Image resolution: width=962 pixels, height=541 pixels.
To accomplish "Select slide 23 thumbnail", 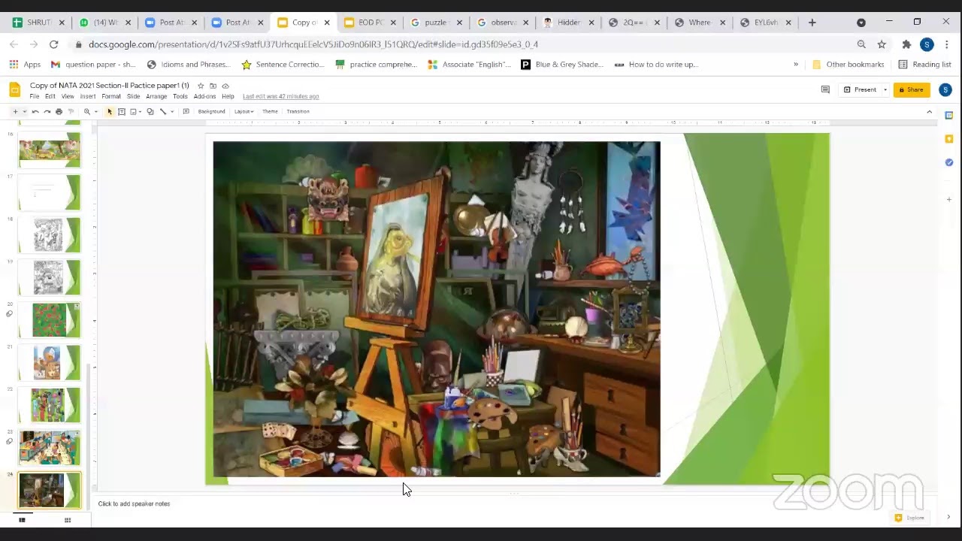I will (x=50, y=447).
